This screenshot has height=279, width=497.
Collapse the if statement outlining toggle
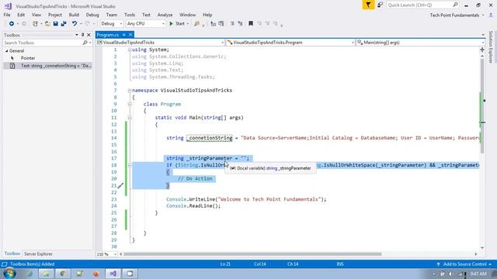tap(130, 165)
